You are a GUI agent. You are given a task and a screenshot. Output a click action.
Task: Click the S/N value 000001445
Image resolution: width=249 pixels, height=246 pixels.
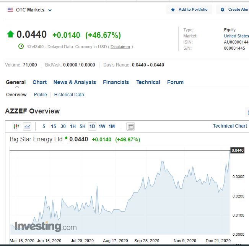(x=234, y=48)
